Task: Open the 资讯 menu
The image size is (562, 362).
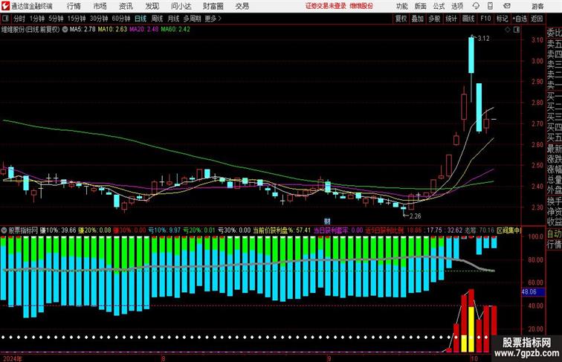Action: pos(126,6)
